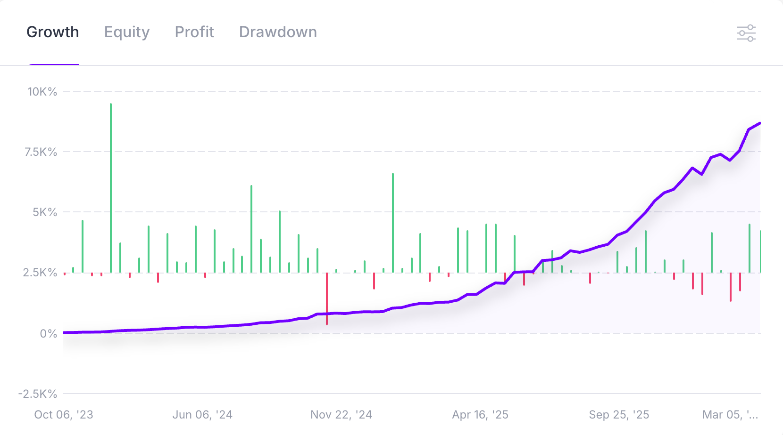The image size is (783, 435).
Task: Click the truncated Mar 05 date label
Action: coord(730,415)
